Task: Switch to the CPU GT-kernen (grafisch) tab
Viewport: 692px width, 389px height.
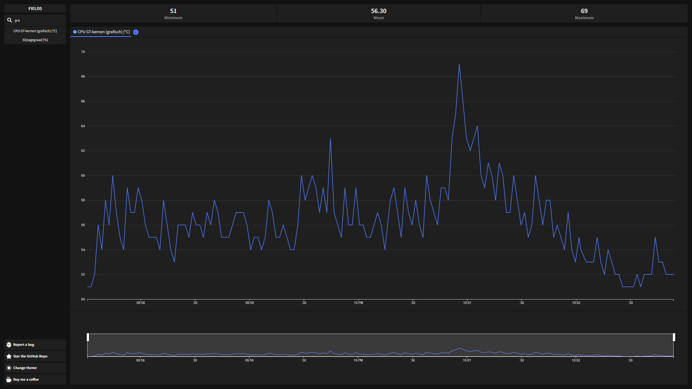Action: click(x=104, y=32)
